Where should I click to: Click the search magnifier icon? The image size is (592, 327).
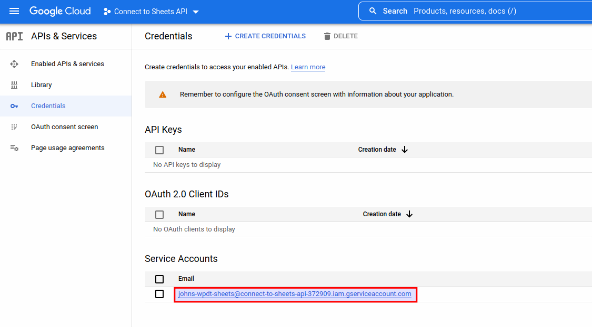[373, 11]
